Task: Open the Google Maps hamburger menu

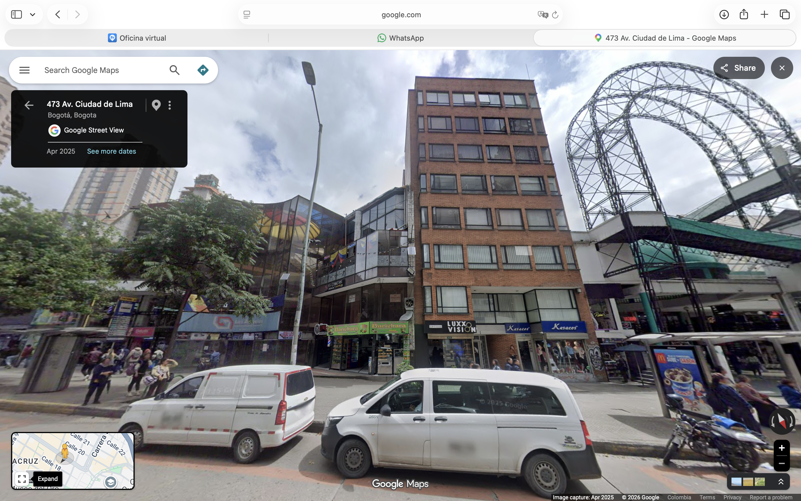Action: [x=24, y=70]
